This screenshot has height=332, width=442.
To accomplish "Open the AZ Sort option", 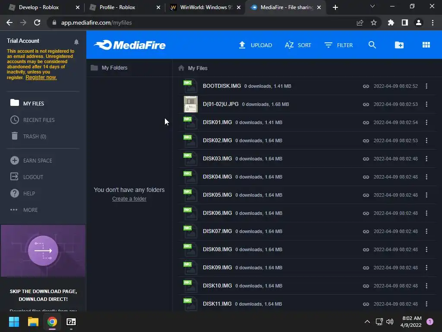I will (x=298, y=45).
